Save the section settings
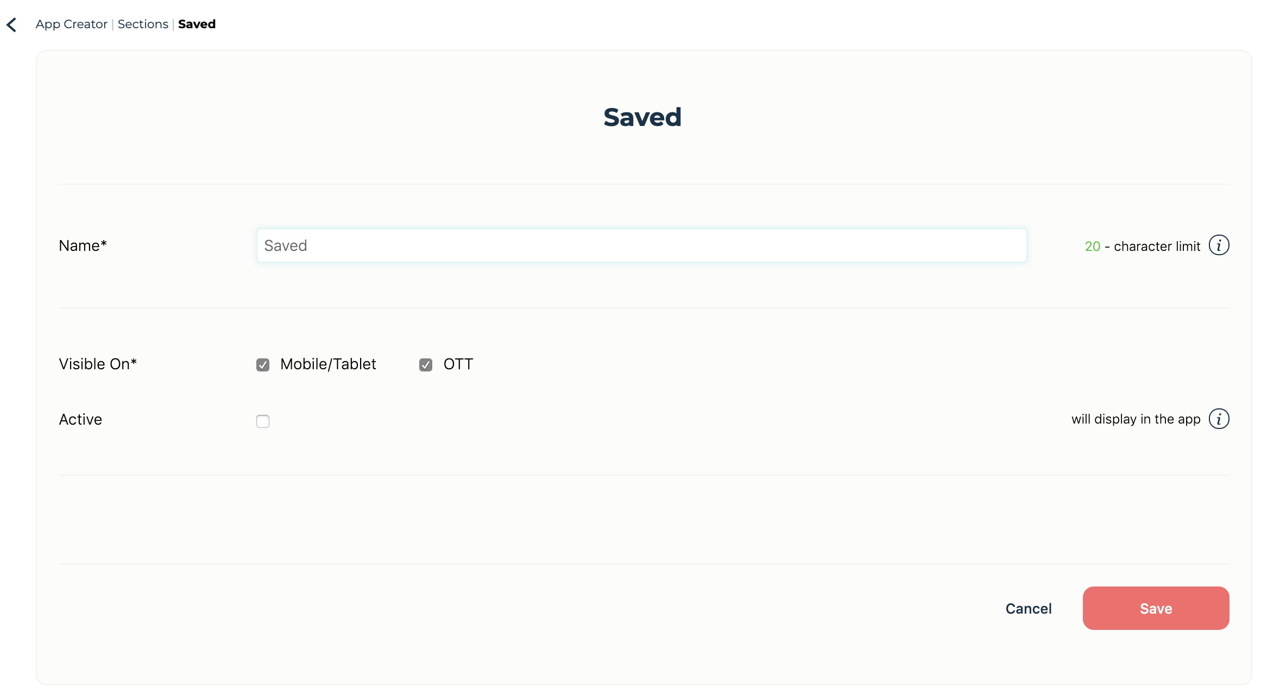Screen dimensions: 1261x694 click(1156, 608)
